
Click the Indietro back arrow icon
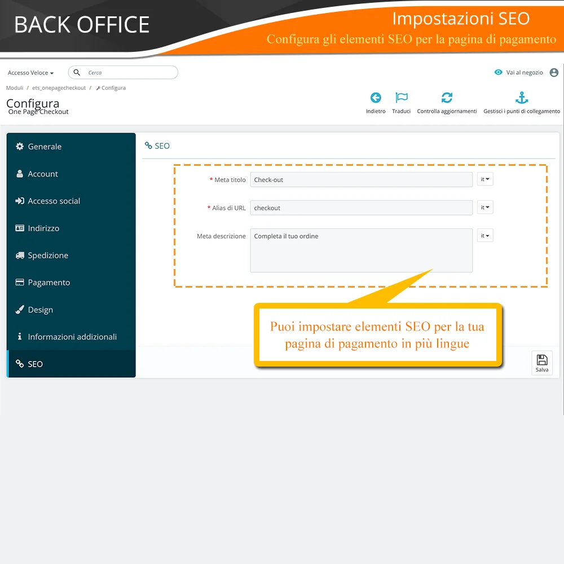tap(376, 98)
